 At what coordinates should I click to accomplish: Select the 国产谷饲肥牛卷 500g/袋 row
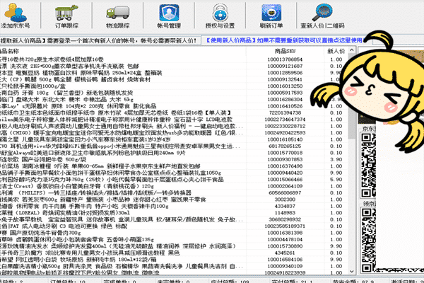click(x=173, y=159)
